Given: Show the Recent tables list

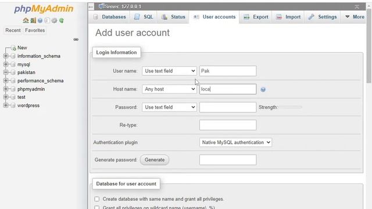Looking at the screenshot, I should pyautogui.click(x=13, y=30).
